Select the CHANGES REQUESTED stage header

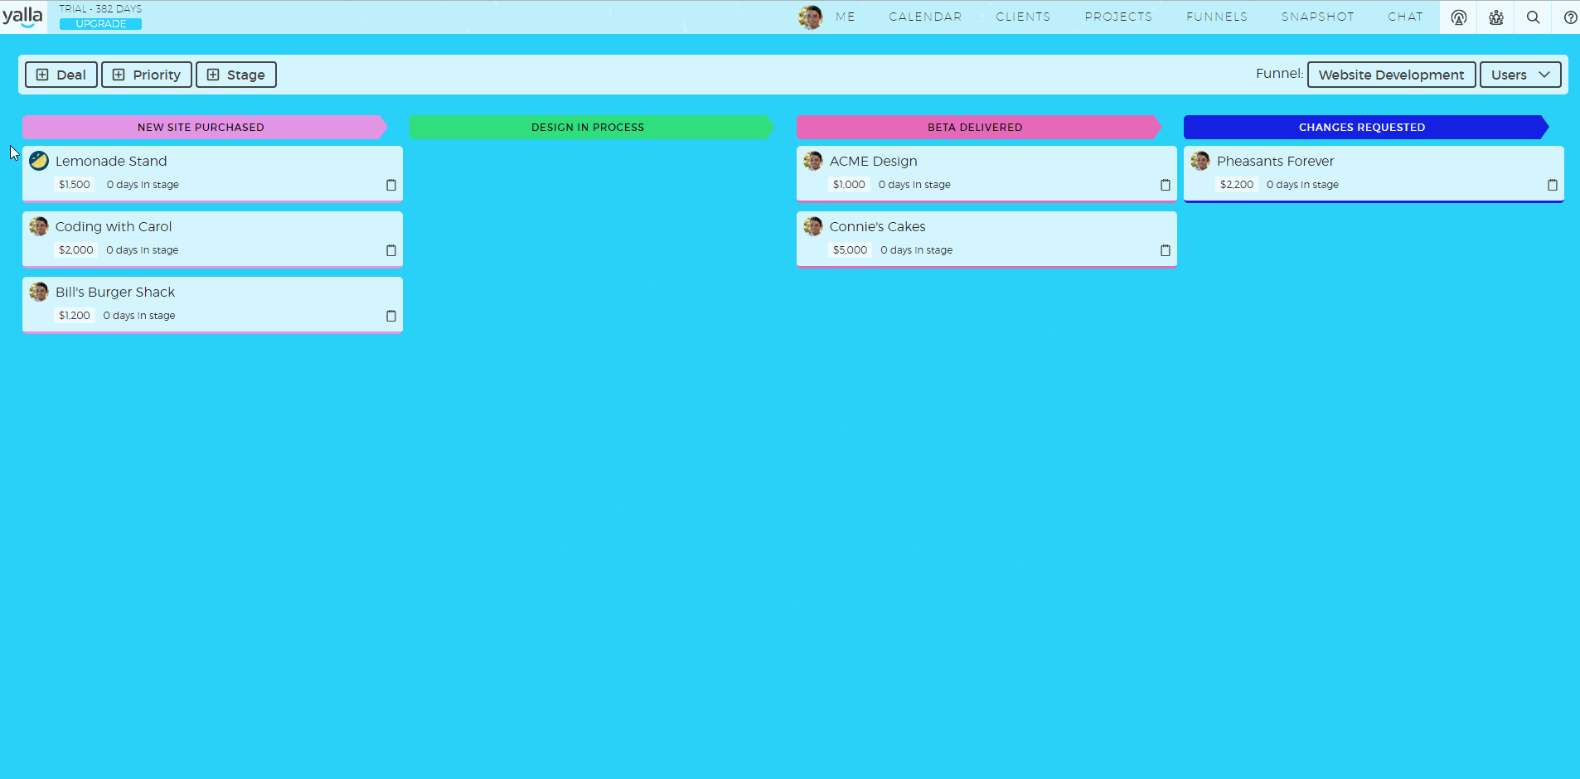(x=1366, y=127)
